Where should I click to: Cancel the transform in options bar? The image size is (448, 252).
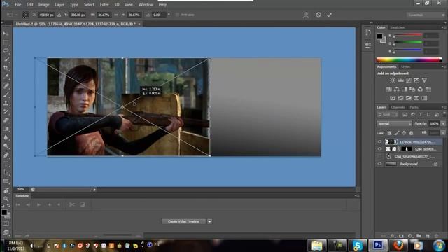pyautogui.click(x=318, y=15)
